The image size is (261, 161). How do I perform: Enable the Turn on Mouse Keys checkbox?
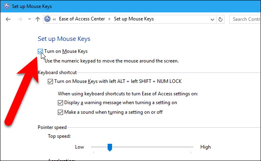click(x=41, y=51)
